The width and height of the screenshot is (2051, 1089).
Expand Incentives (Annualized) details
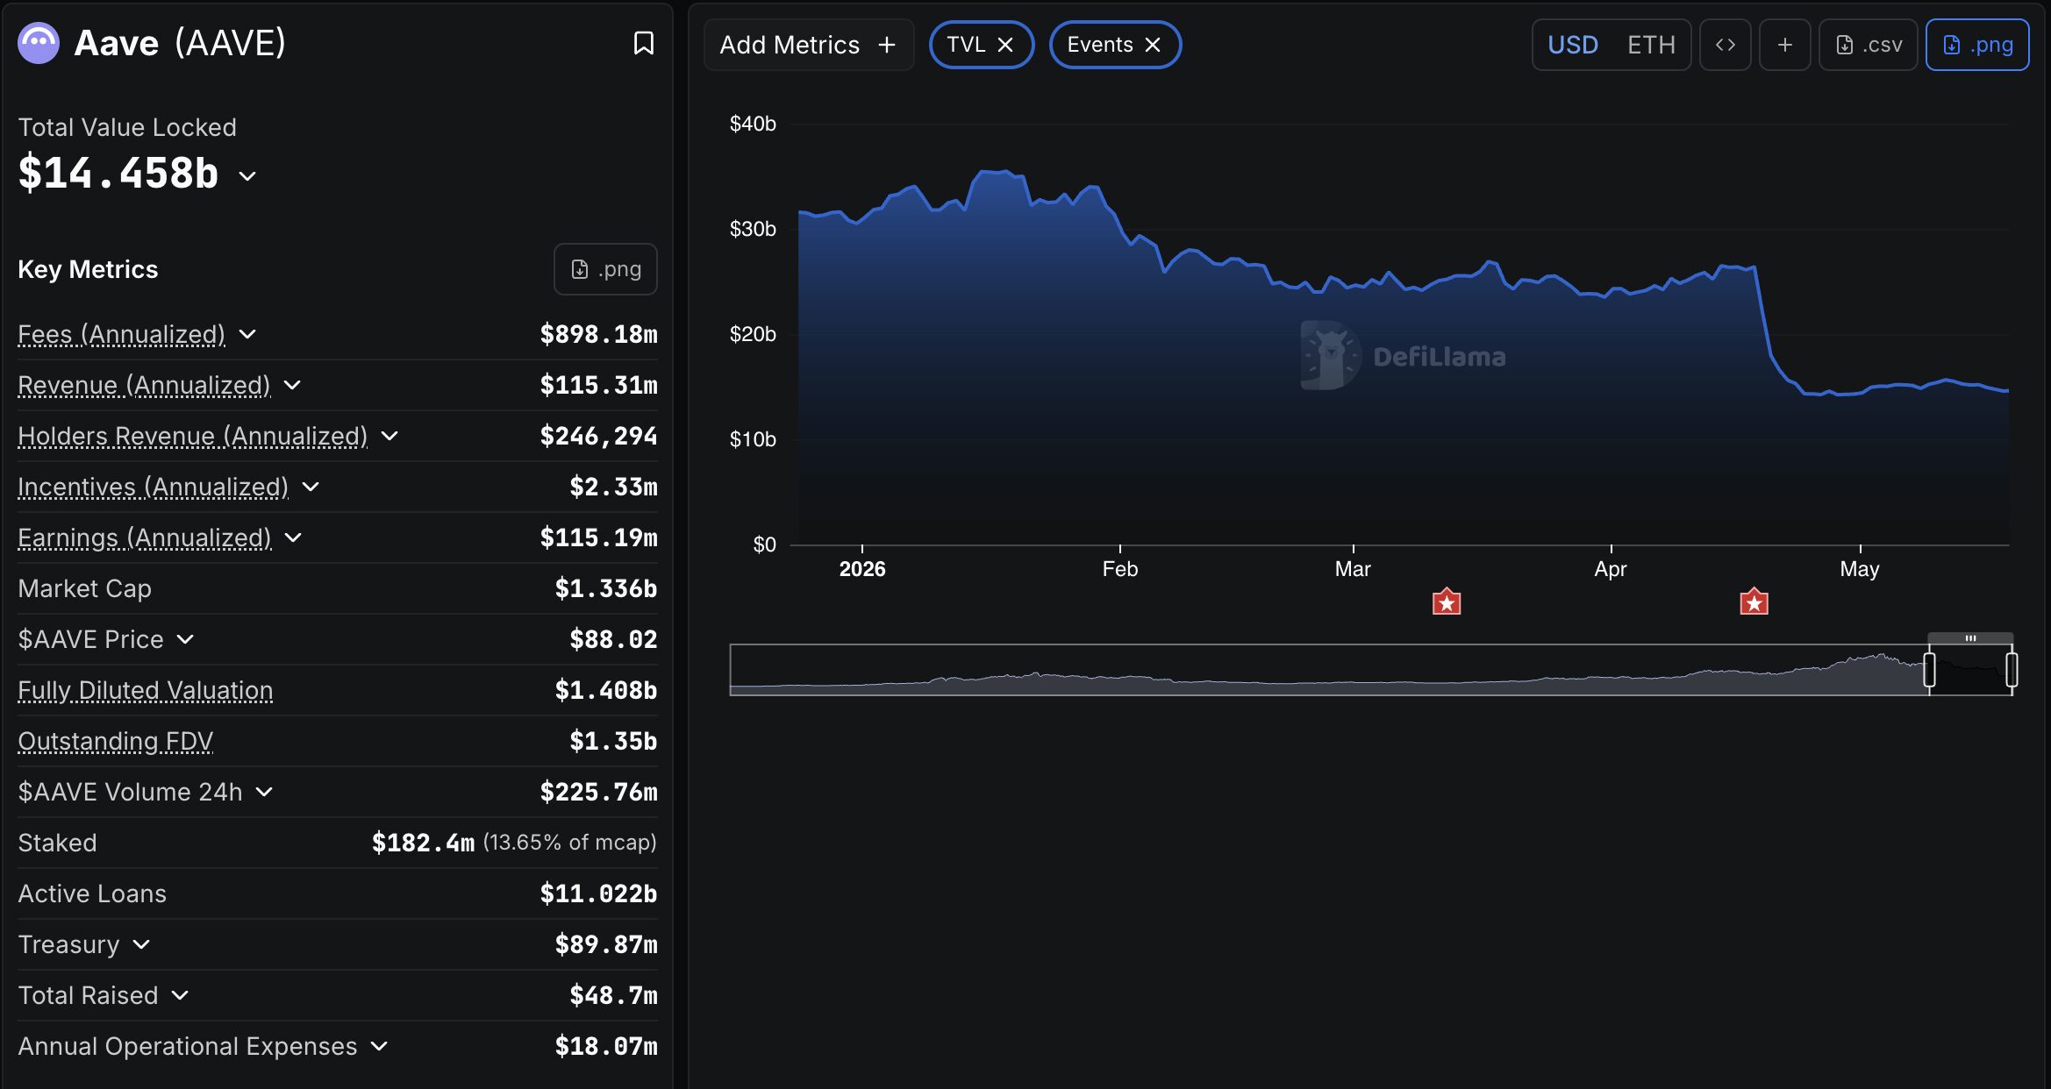tap(311, 487)
